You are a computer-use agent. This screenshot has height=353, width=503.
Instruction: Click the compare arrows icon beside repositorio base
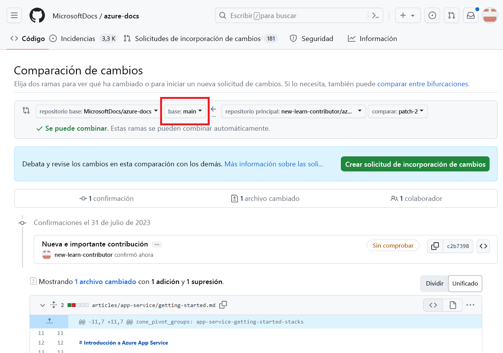click(x=26, y=111)
